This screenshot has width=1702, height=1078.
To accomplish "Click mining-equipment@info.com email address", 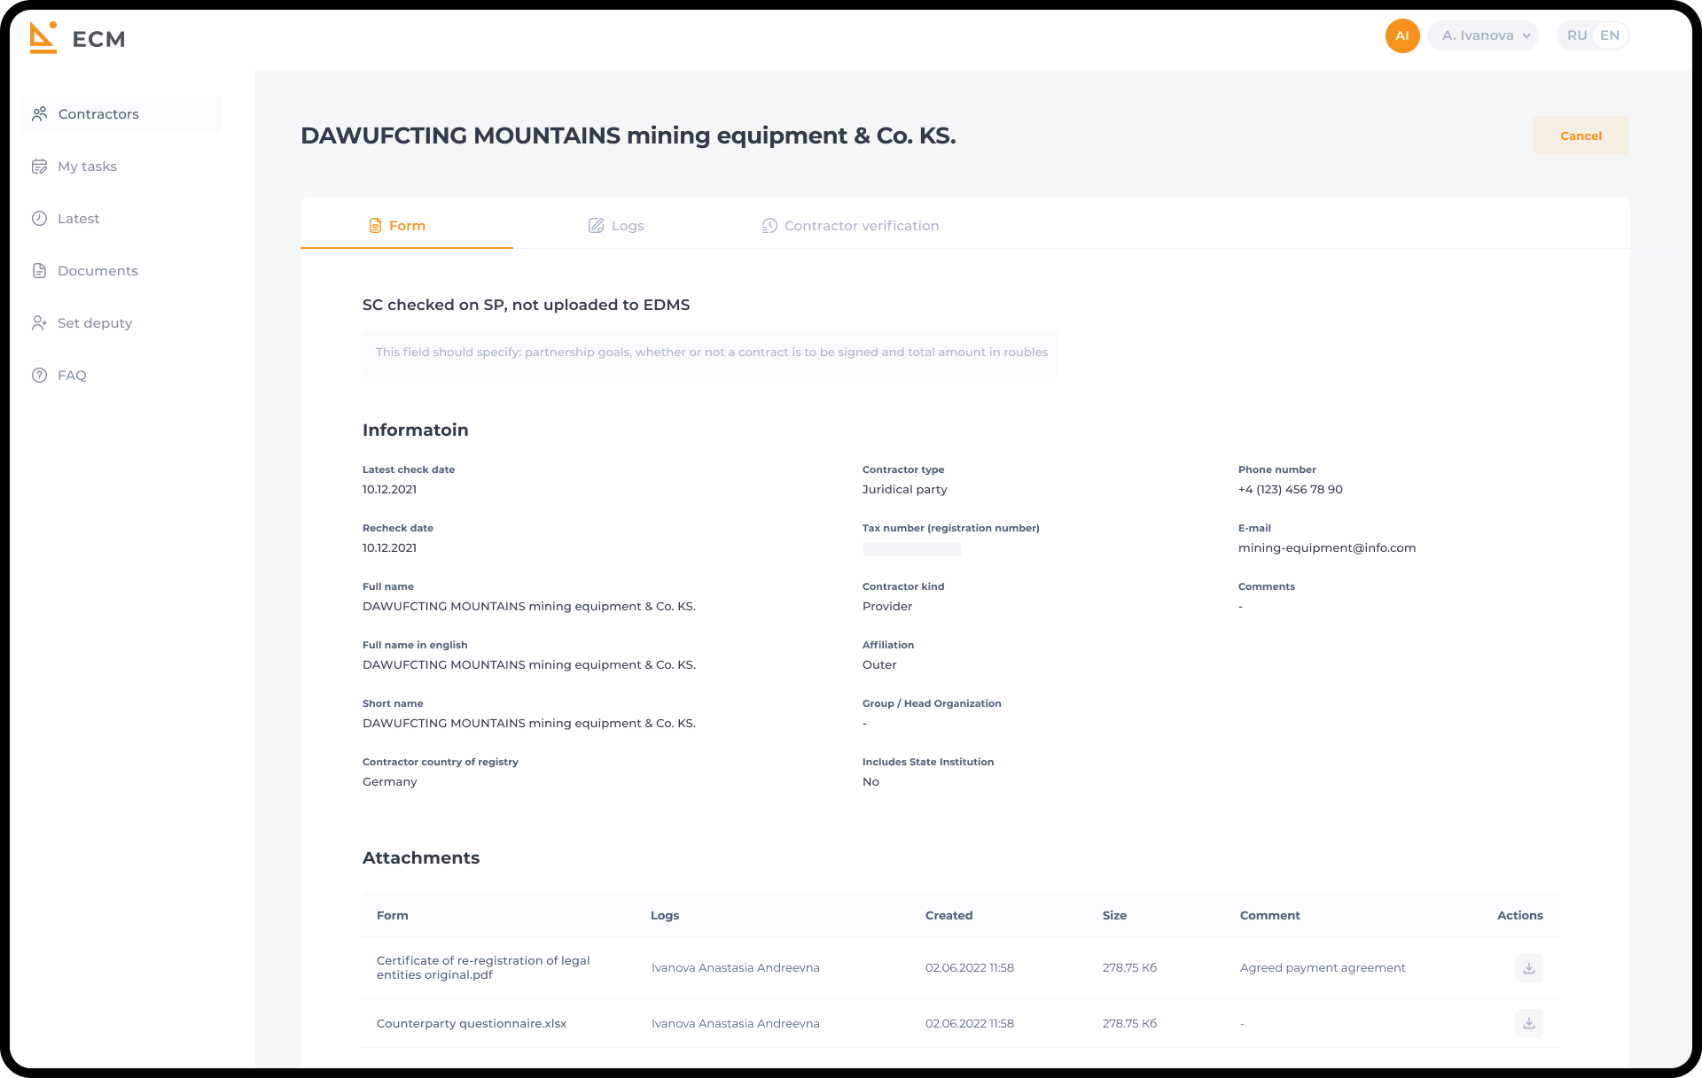I will (1326, 548).
